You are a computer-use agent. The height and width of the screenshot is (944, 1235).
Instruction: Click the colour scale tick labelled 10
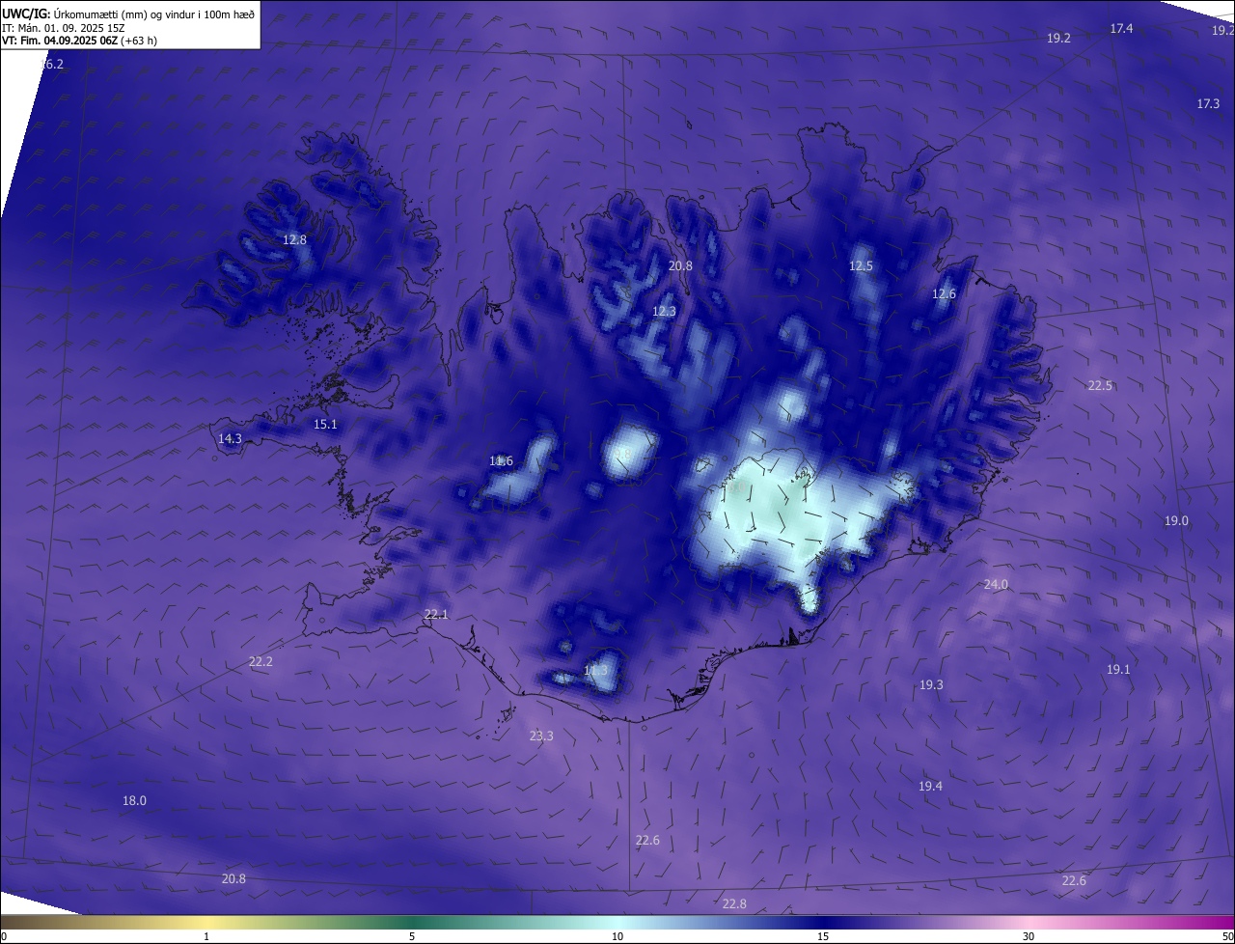(617, 936)
